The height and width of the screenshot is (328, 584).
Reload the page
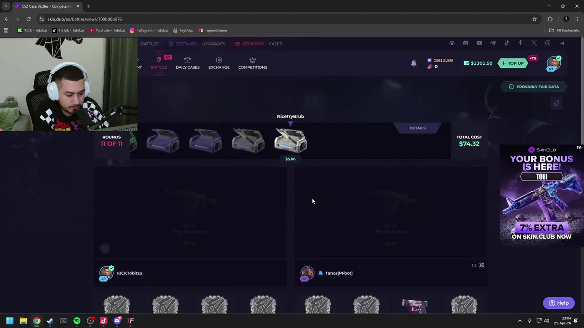click(28, 19)
